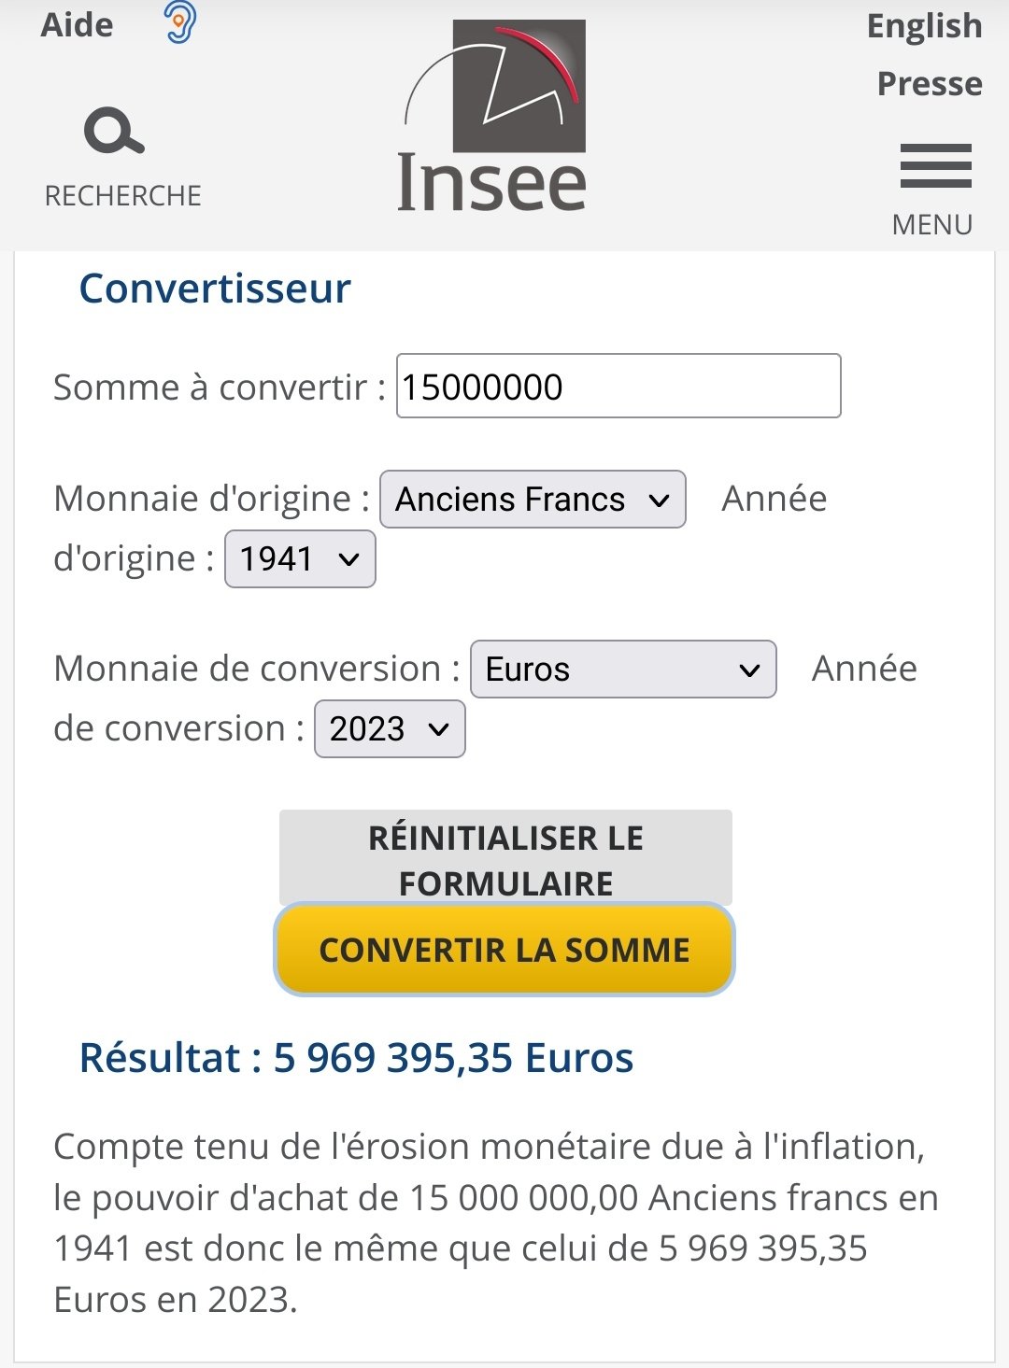This screenshot has width=1009, height=1368.
Task: Click the accessibility ear icon
Action: point(180,22)
